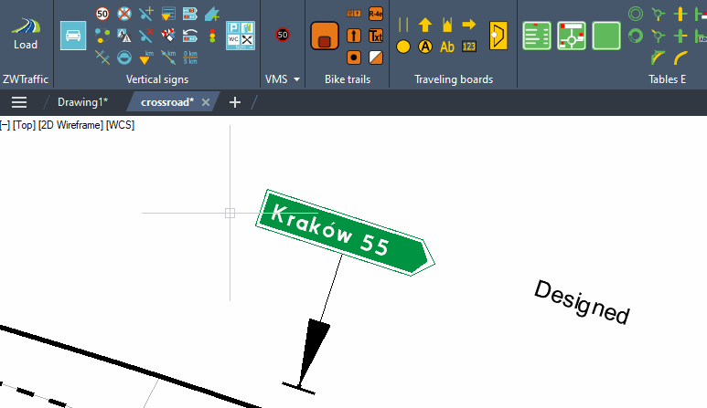Select the orange up-arrow bike trail icon

coord(354,36)
